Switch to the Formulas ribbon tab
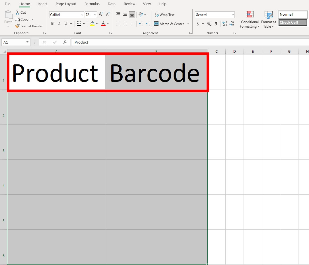The image size is (309, 265). coord(92,4)
